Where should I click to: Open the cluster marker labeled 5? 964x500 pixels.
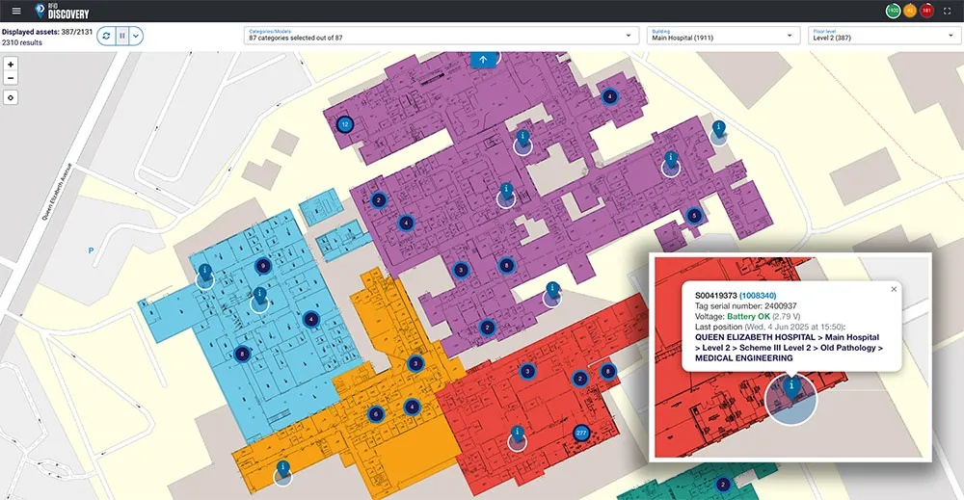[694, 216]
